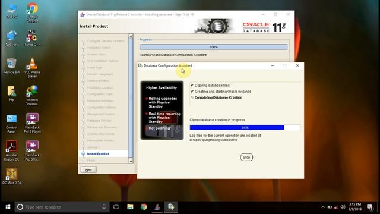Open the Recycle Bin
This screenshot has height=214, width=380.
click(x=11, y=66)
